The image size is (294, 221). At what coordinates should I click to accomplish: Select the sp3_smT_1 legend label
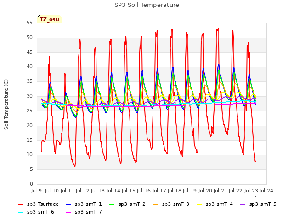[88, 204]
